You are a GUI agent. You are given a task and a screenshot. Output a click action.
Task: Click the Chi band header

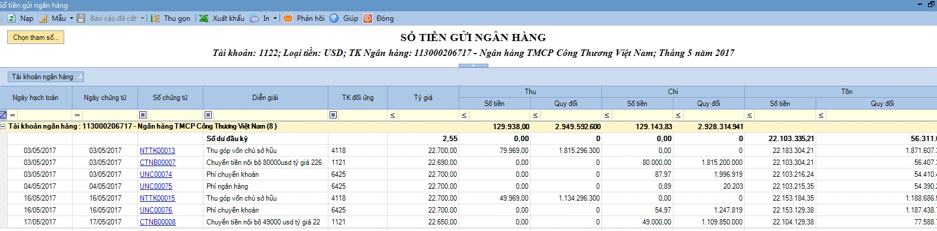673,92
